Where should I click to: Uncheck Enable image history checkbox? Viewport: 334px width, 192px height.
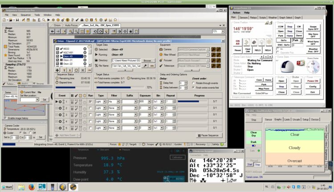(5, 118)
